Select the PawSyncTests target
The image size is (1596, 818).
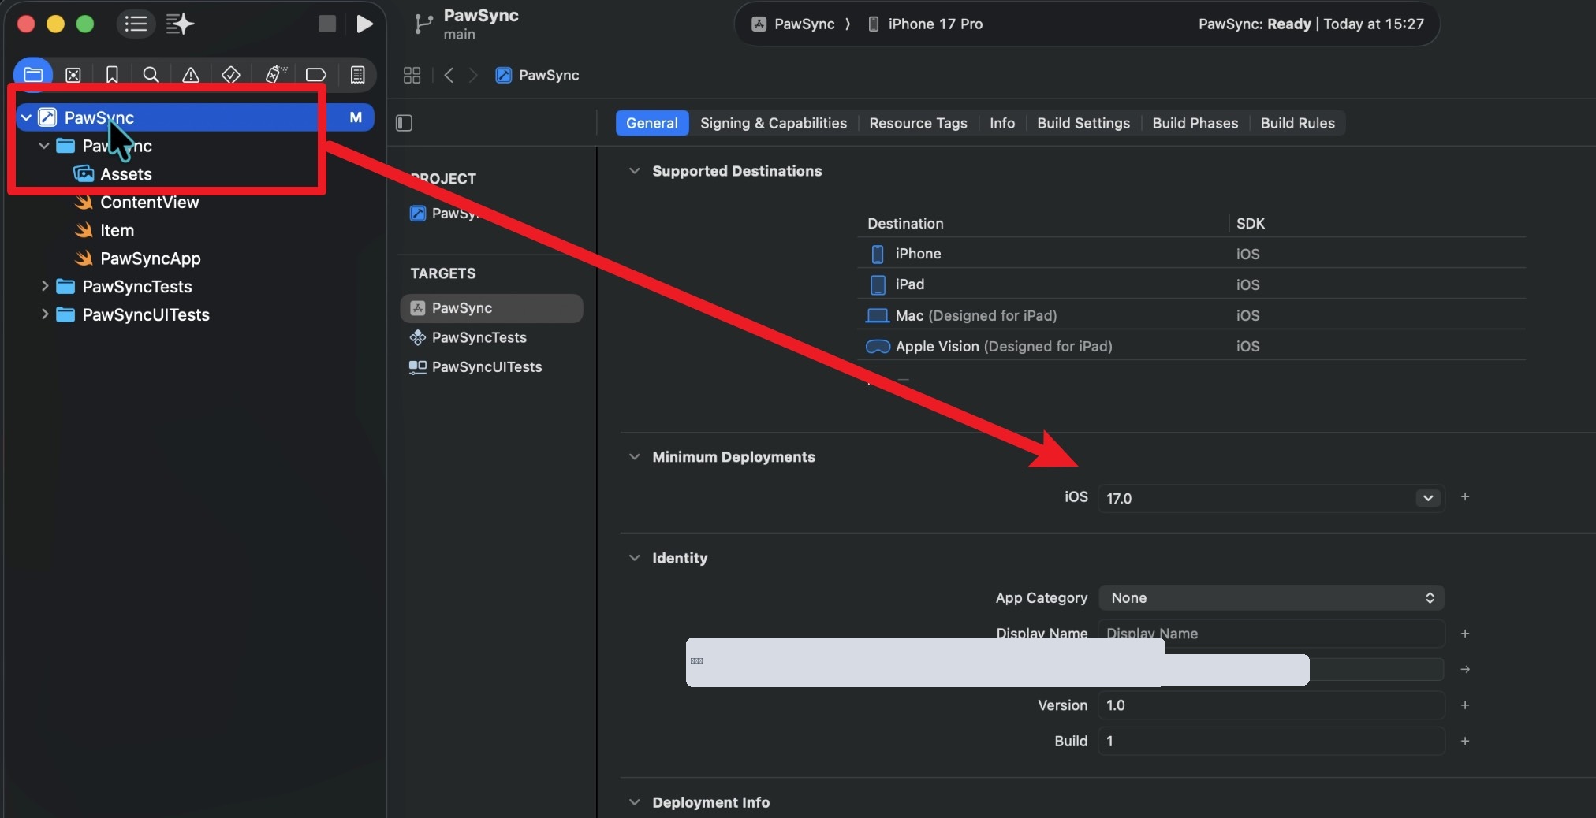point(479,337)
